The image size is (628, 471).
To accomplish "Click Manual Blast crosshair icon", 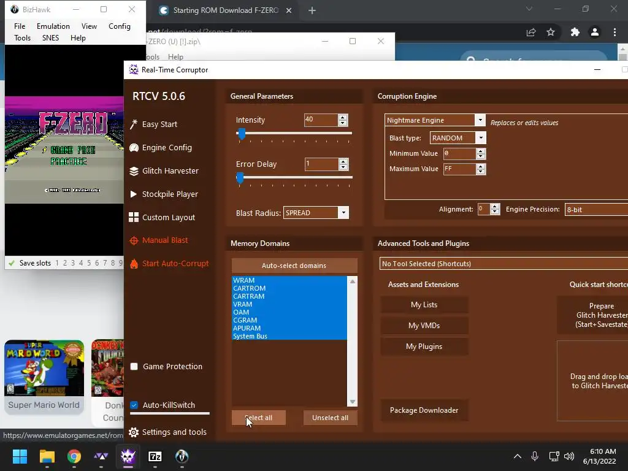I will (x=134, y=240).
